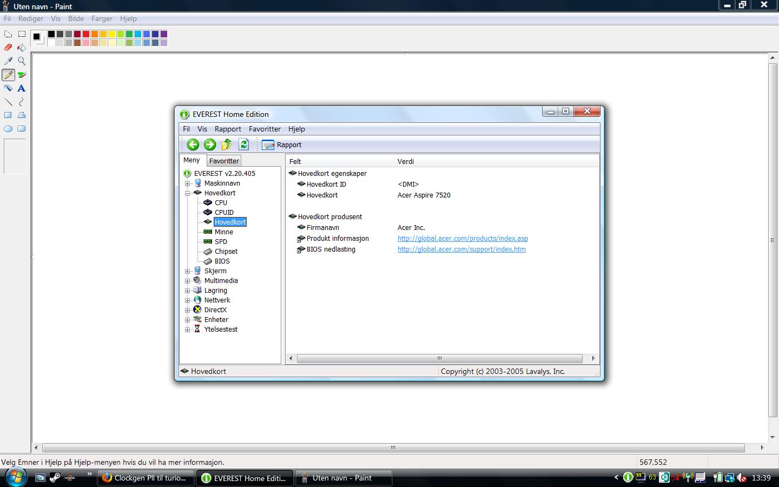Image resolution: width=779 pixels, height=487 pixels.
Task: Switch to EVEREST Home Edition taskbar button
Action: (x=246, y=478)
